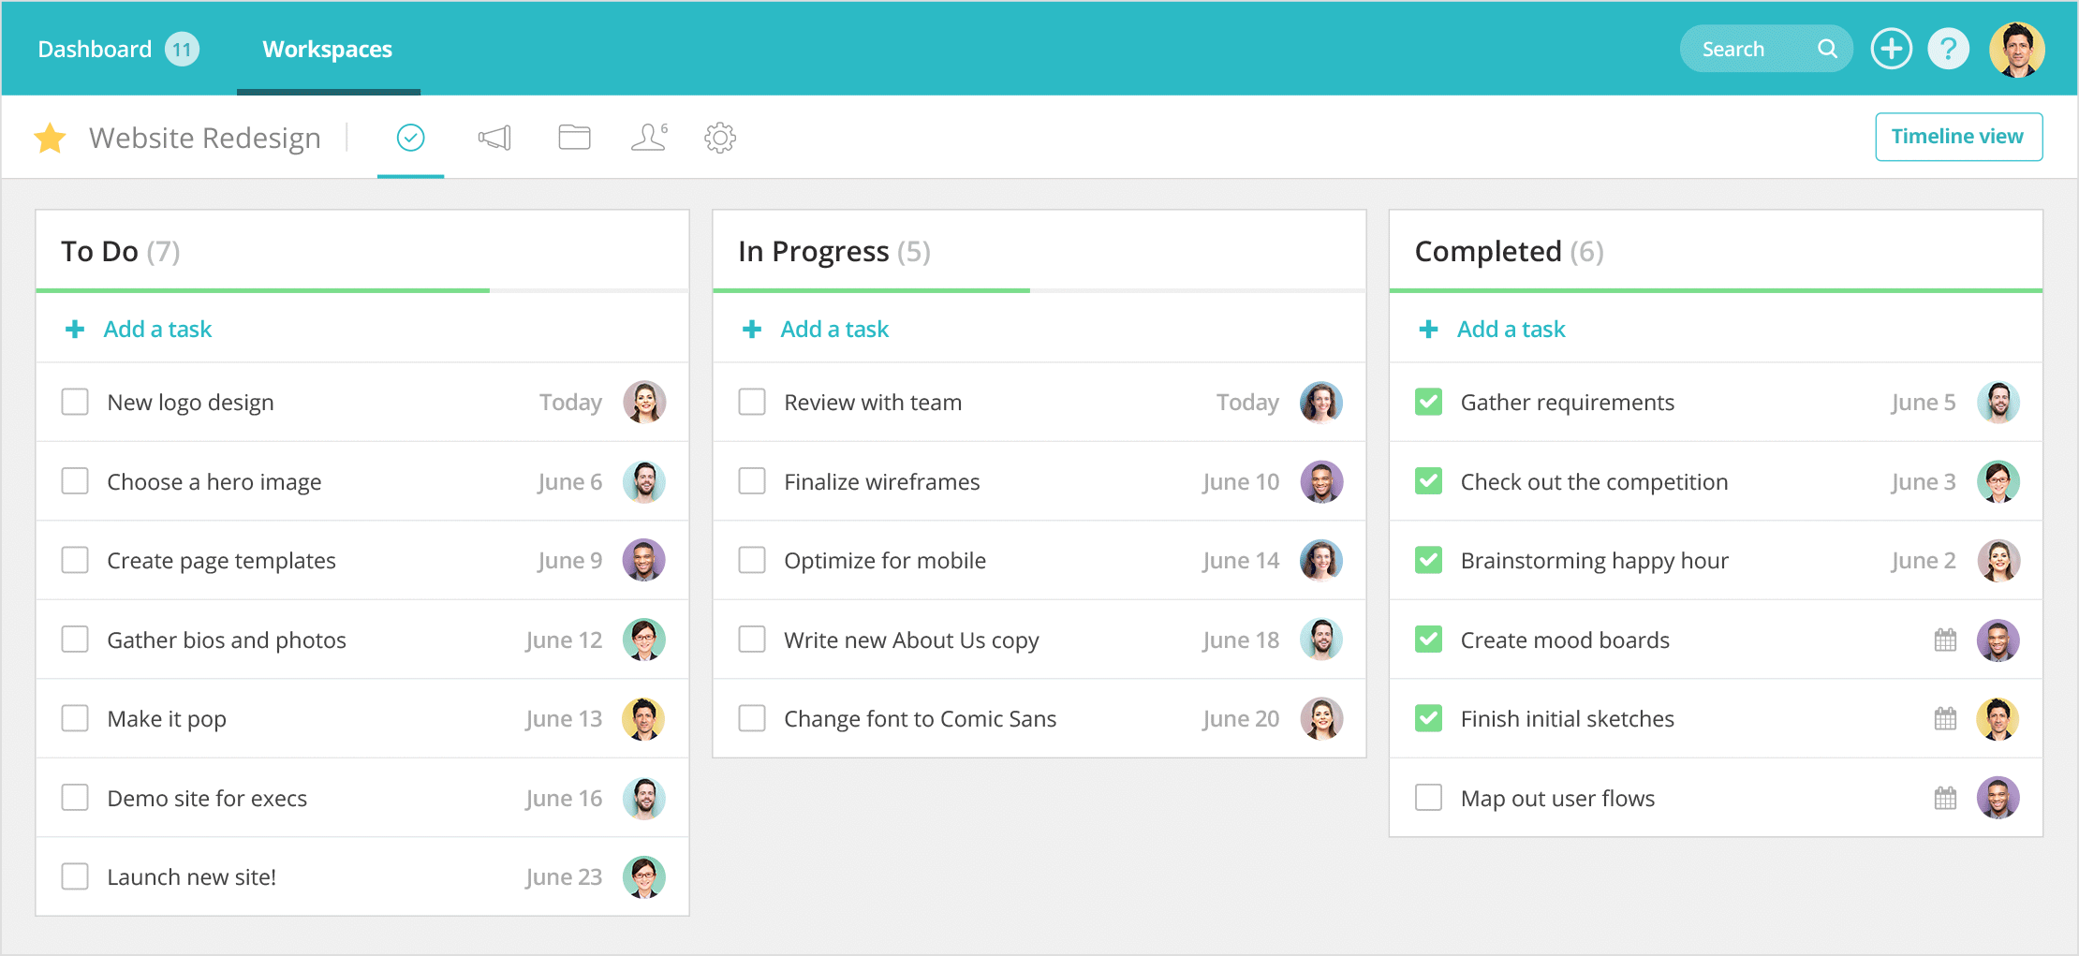View the project members icon
This screenshot has height=956, width=2079.
648,137
